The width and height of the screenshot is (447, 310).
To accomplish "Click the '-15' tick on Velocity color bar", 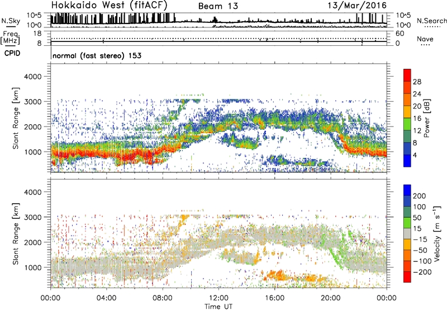I will [420, 239].
